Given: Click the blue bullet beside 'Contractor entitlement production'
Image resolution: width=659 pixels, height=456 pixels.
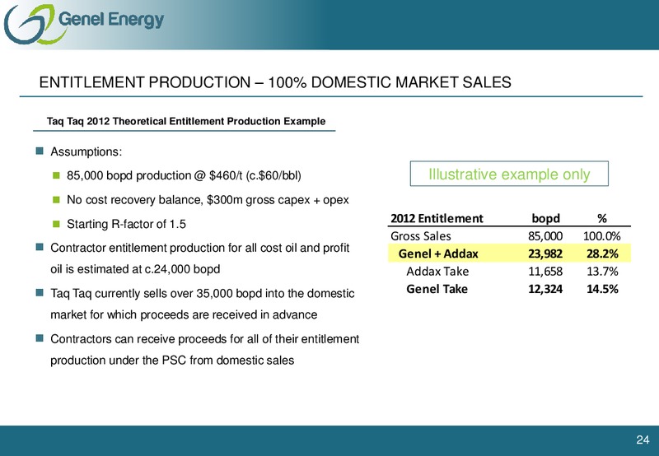Looking at the screenshot, I should (40, 247).
